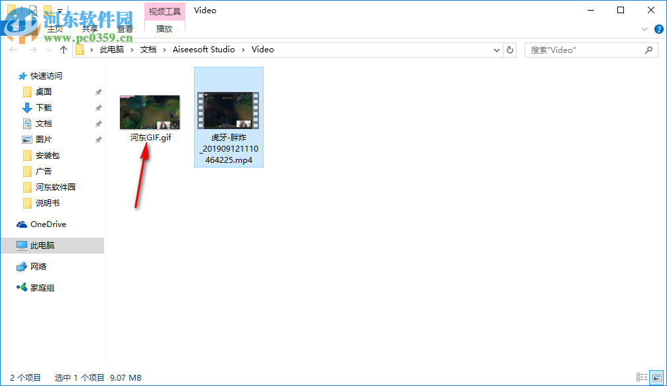Switch to the 查看 (View) ribbon tab
This screenshot has width=667, height=386.
125,28
